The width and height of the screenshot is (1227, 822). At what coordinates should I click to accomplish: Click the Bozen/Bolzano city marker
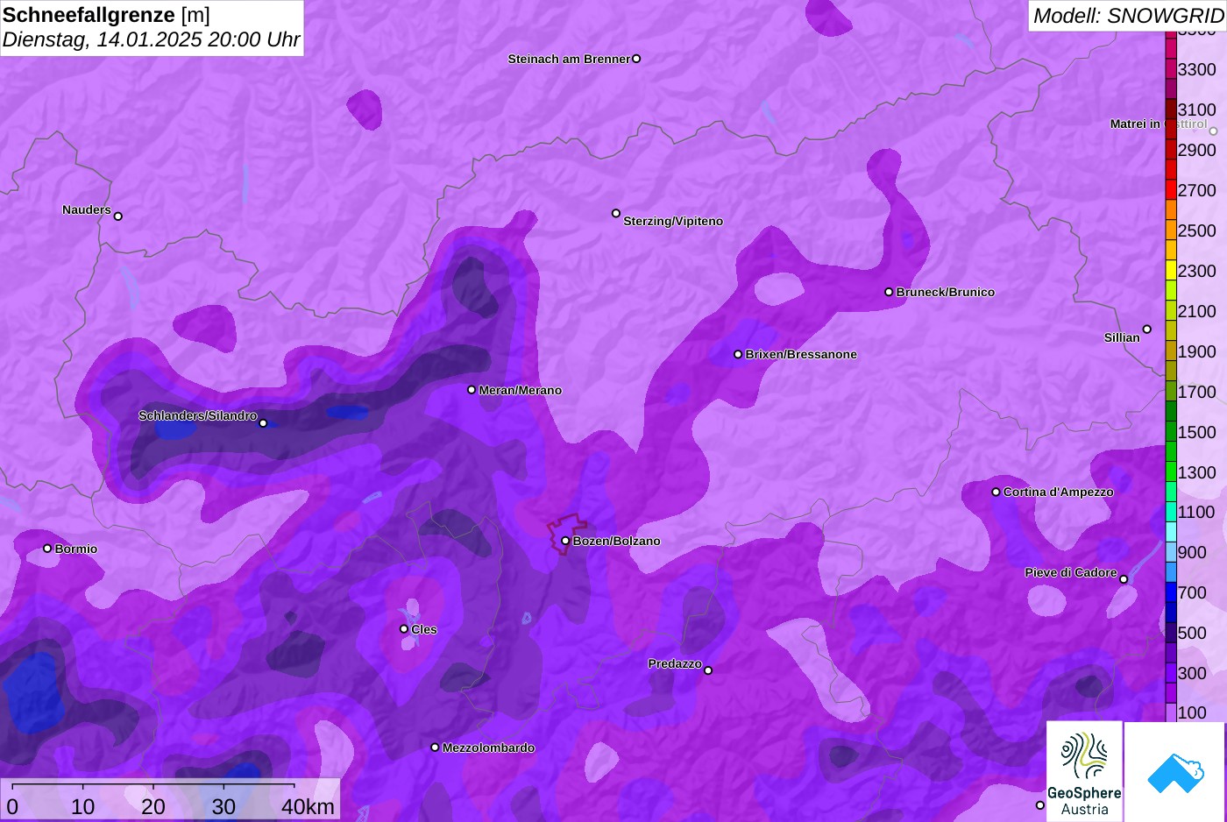coord(565,541)
